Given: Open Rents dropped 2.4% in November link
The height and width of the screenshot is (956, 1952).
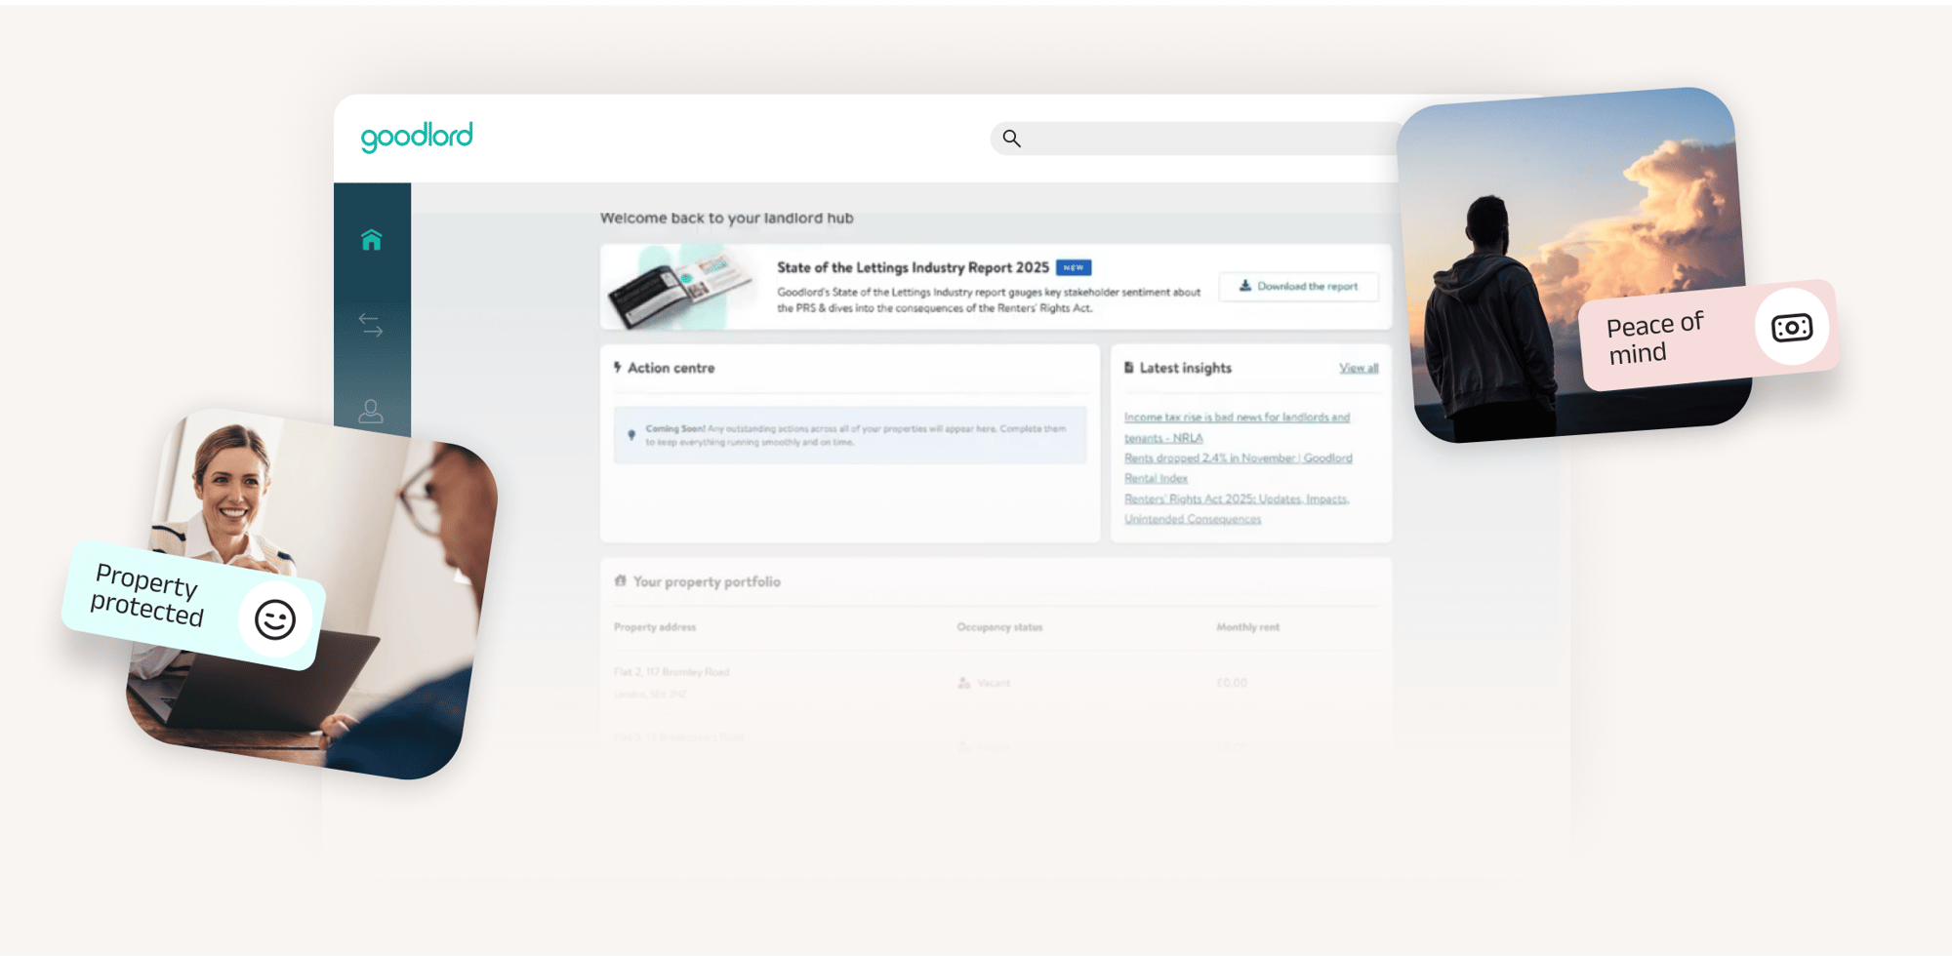Looking at the screenshot, I should tap(1238, 467).
